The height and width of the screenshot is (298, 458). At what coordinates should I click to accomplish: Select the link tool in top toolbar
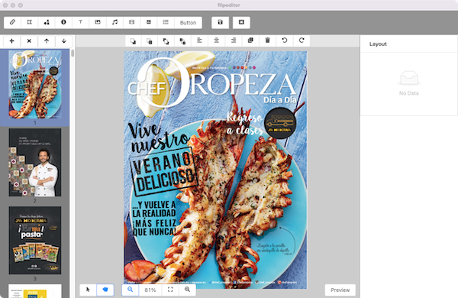tap(12, 22)
